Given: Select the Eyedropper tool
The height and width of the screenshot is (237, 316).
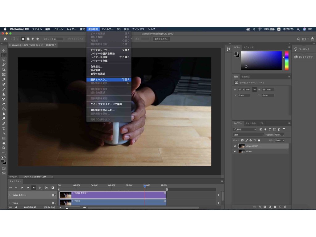Looking at the screenshot, I should click(x=4, y=80).
